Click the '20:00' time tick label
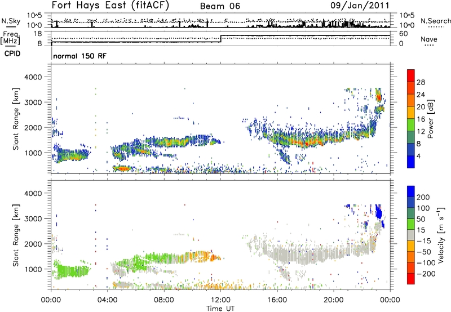 (x=334, y=300)
